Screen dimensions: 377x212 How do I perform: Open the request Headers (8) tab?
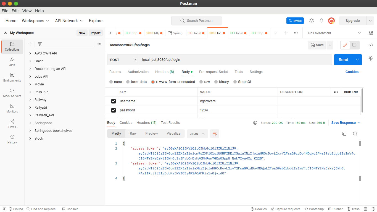(165, 72)
